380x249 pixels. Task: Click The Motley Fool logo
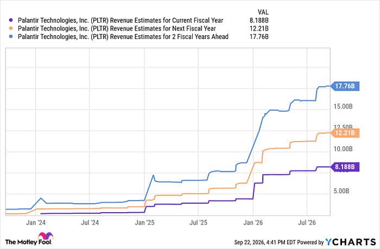(x=29, y=239)
